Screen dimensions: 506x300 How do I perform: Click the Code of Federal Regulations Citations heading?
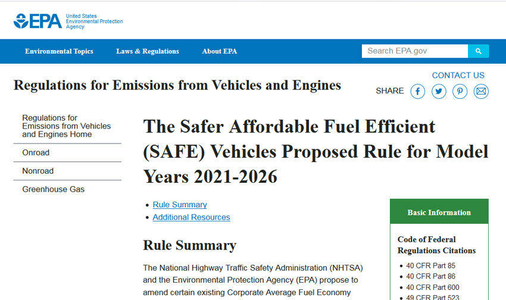(x=436, y=245)
